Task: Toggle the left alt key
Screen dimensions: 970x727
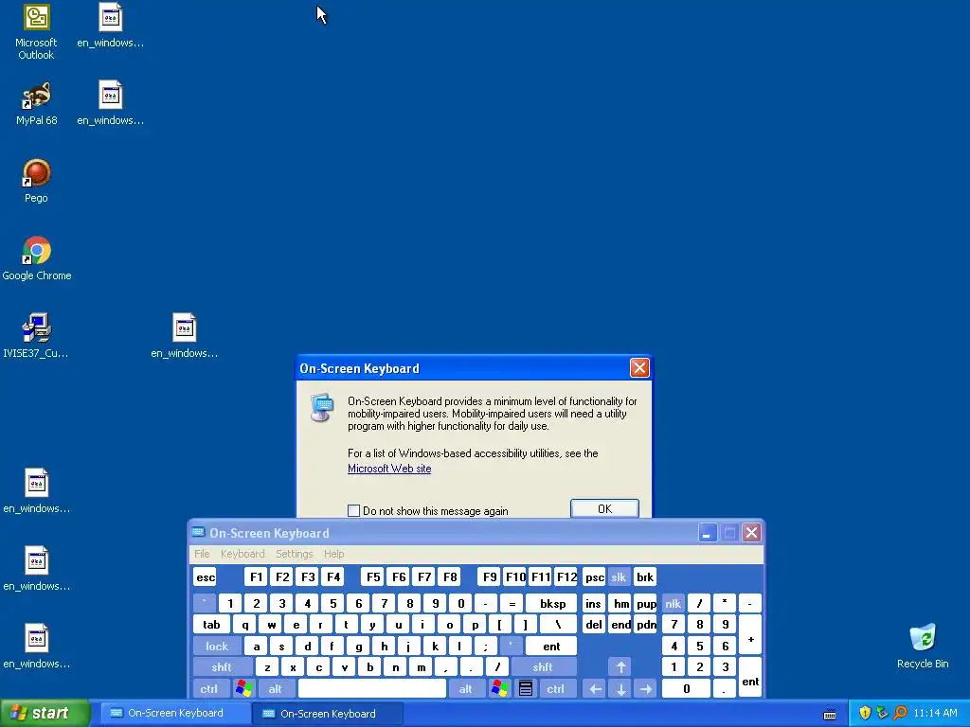Action: pyautogui.click(x=276, y=688)
